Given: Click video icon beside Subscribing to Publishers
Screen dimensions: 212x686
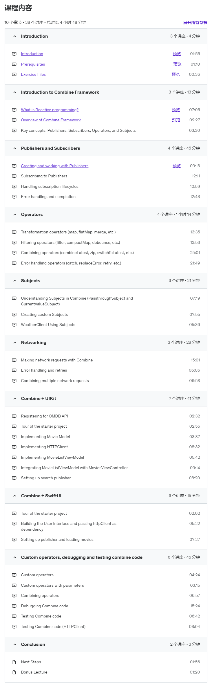Looking at the screenshot, I should pyautogui.click(x=14, y=176).
